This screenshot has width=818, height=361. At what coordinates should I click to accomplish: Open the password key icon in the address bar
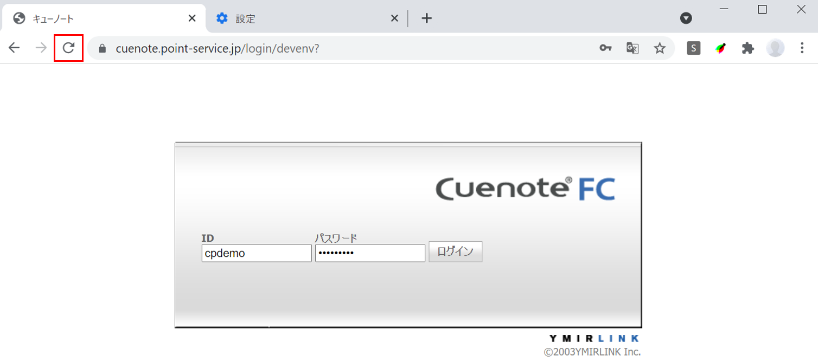(x=605, y=48)
